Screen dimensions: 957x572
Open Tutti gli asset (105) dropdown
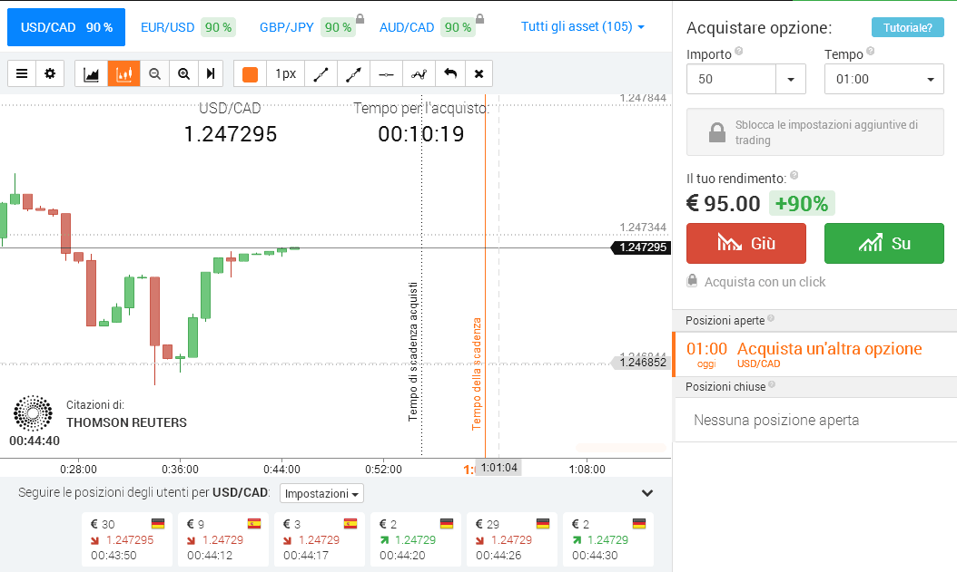[583, 26]
